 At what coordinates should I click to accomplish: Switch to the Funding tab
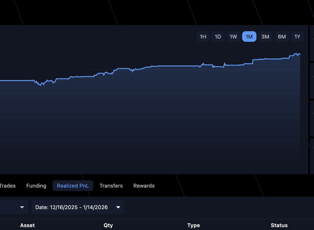point(36,186)
